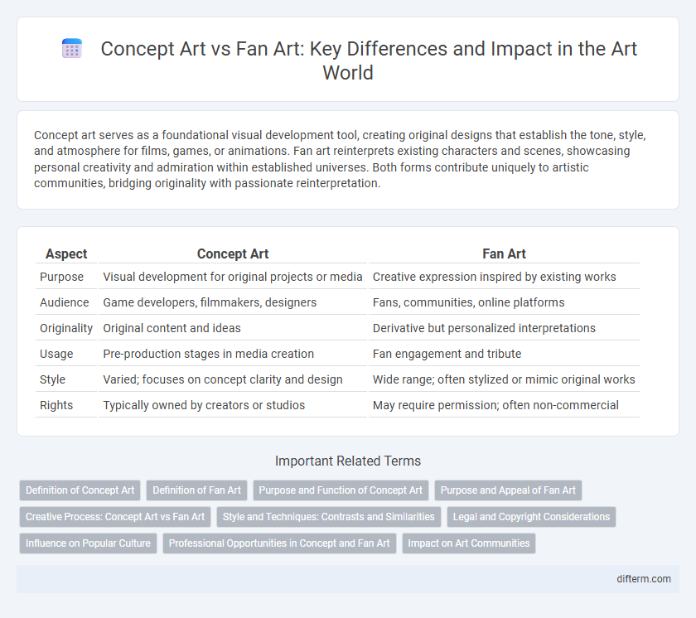Click the intro paragraph starting 'Concept art serves'

(x=340, y=159)
